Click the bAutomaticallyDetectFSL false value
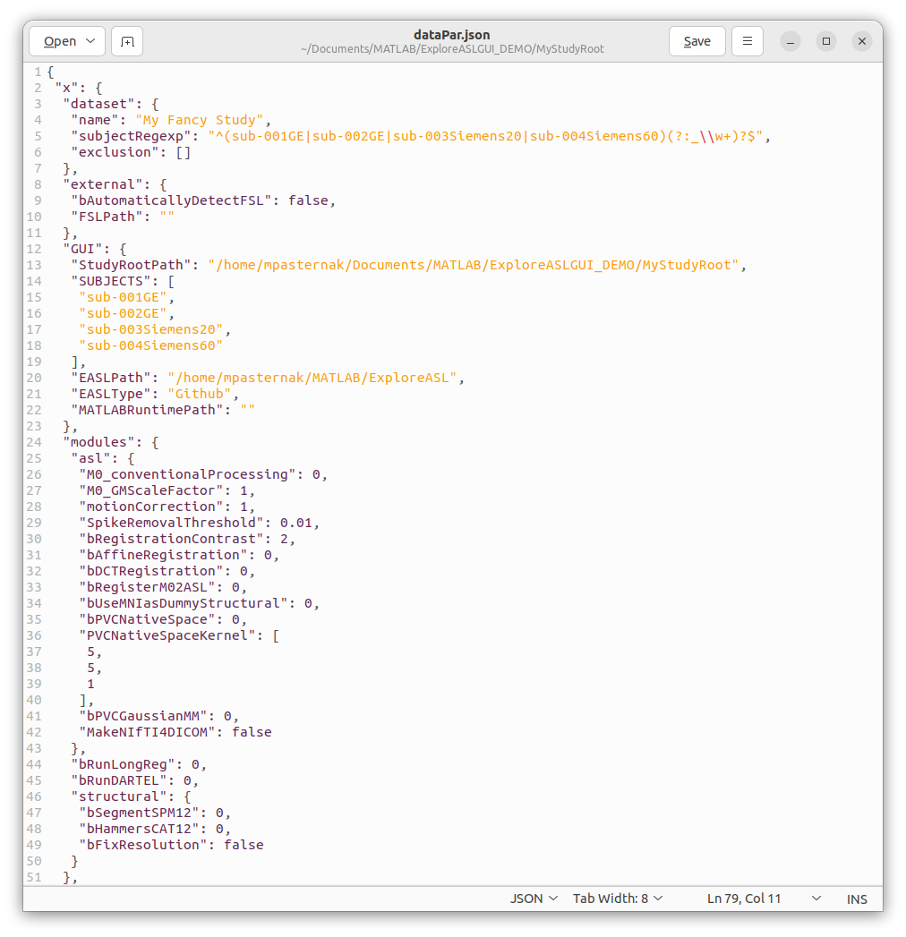This screenshot has height=937, width=906. pos(308,200)
